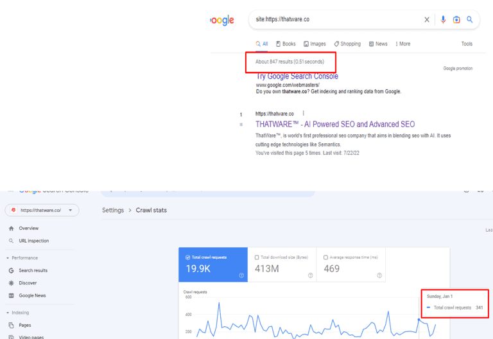Open the https://thatware.co/ property selector dropdown
The height and width of the screenshot is (339, 493).
click(42, 210)
